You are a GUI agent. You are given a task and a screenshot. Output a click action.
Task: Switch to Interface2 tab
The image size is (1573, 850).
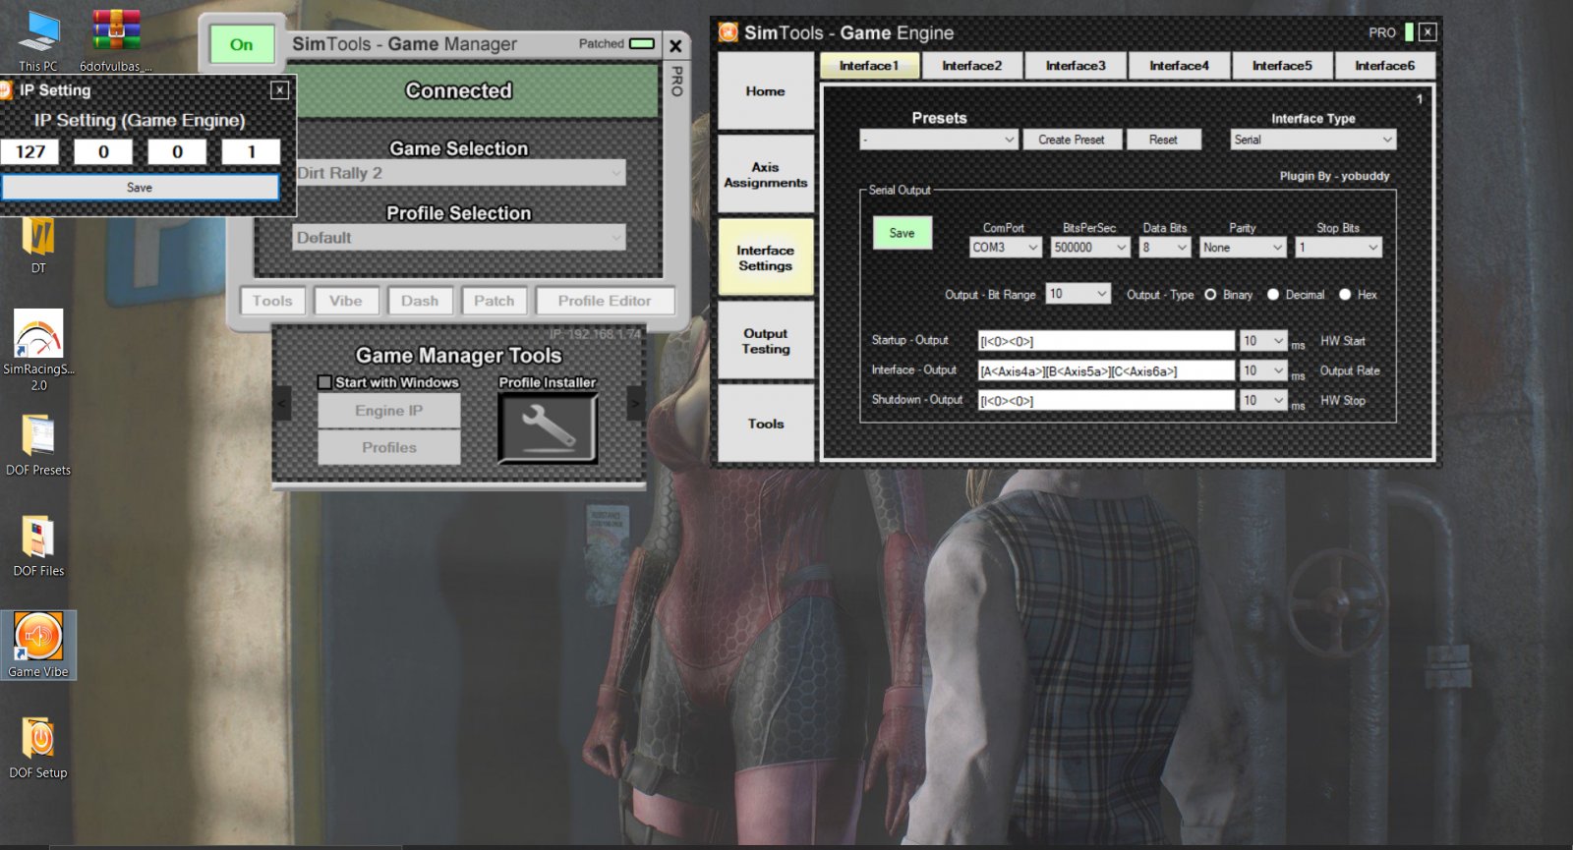[971, 66]
